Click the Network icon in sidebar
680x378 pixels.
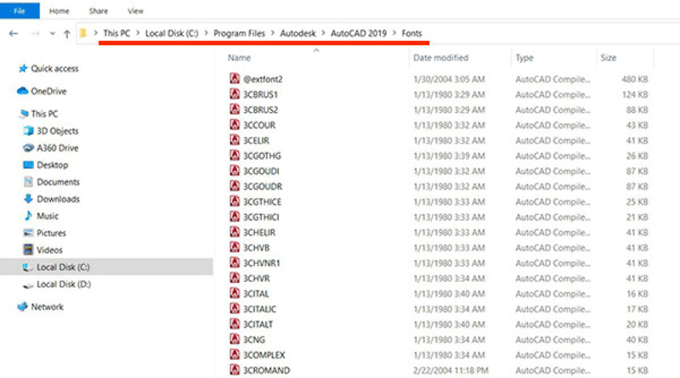[23, 307]
